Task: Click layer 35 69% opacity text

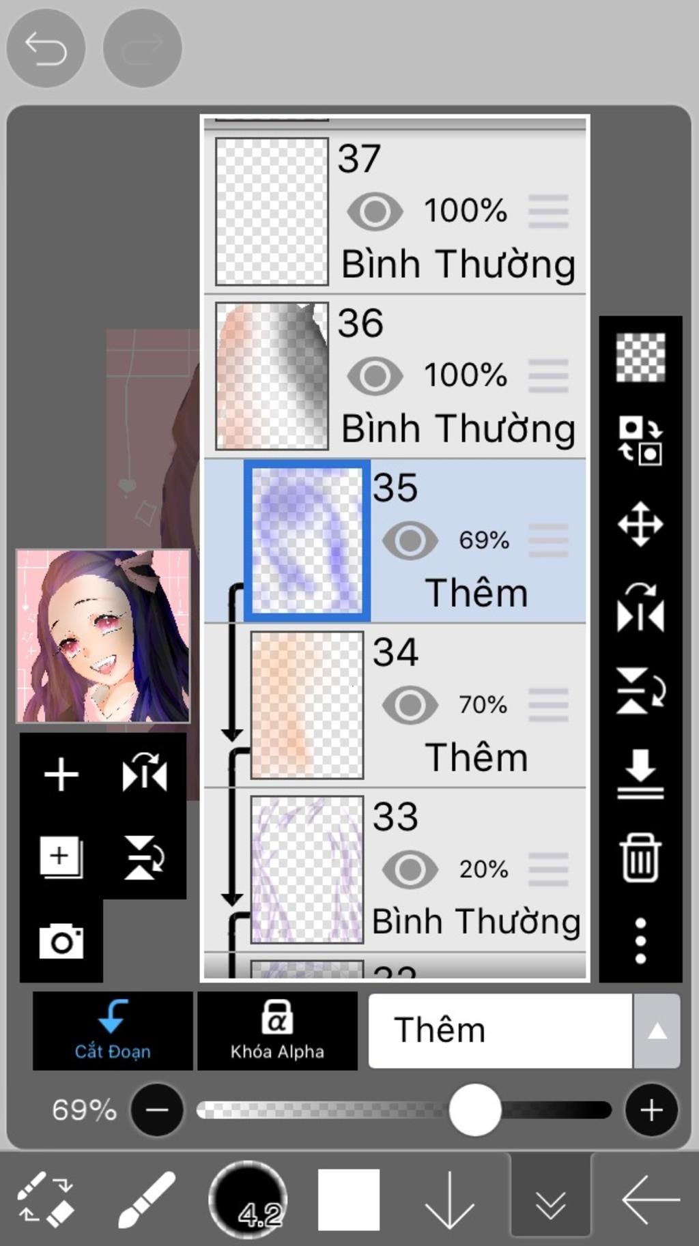Action: pyautogui.click(x=484, y=540)
